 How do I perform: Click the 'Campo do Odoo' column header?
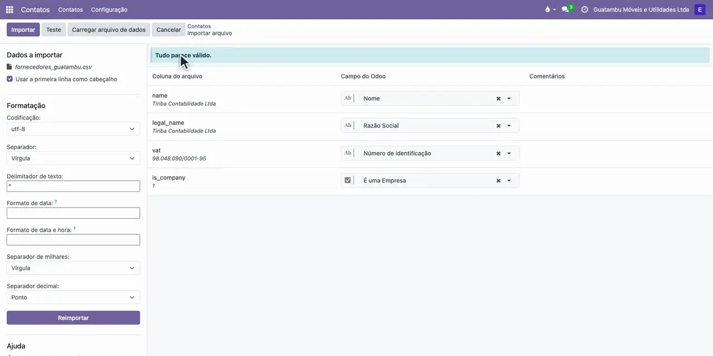point(363,76)
